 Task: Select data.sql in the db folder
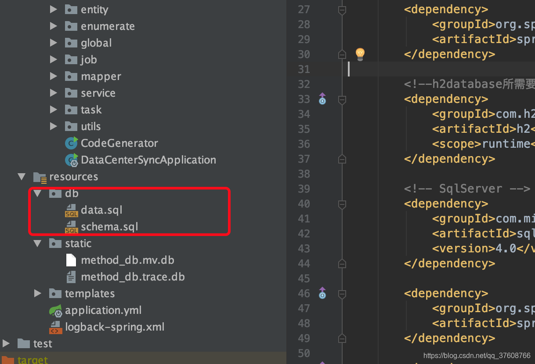(101, 210)
